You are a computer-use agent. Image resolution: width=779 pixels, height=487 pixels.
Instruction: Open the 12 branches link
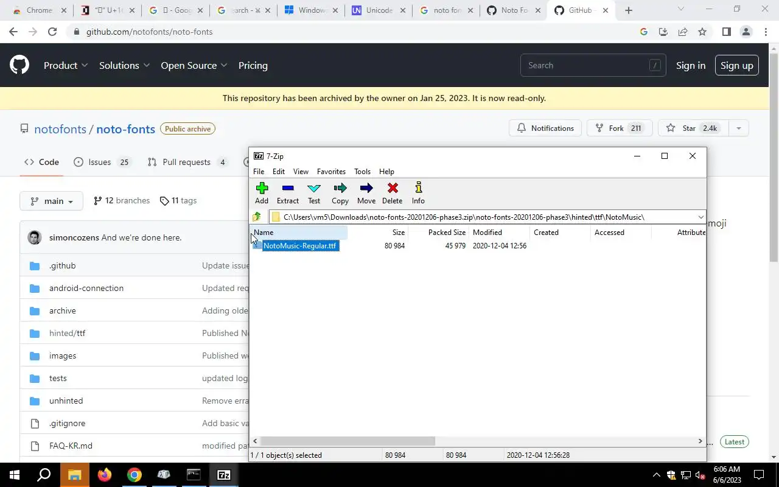(x=121, y=200)
